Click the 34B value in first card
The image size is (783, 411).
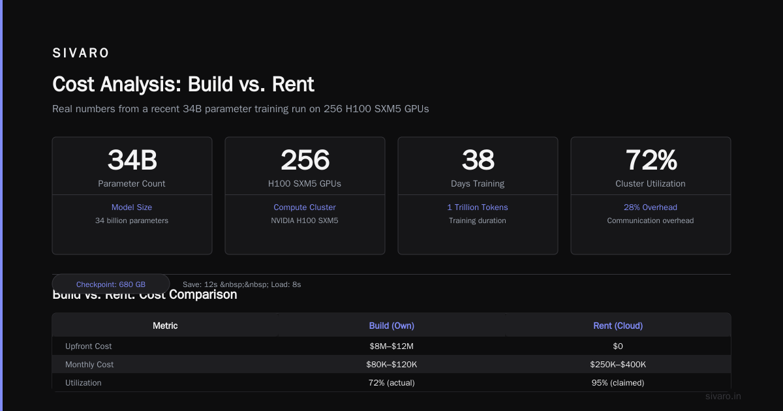pos(132,160)
